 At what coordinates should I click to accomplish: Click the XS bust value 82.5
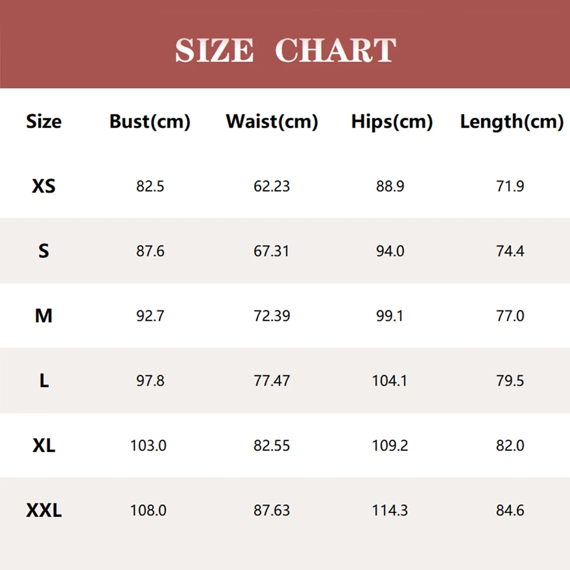click(150, 186)
